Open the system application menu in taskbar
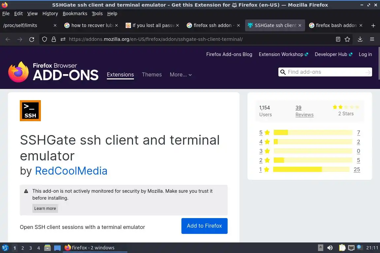380x253 pixels. (5, 248)
